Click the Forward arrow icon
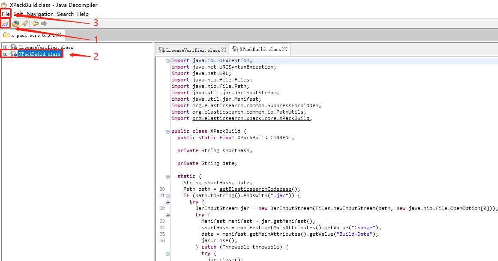 click(44, 24)
